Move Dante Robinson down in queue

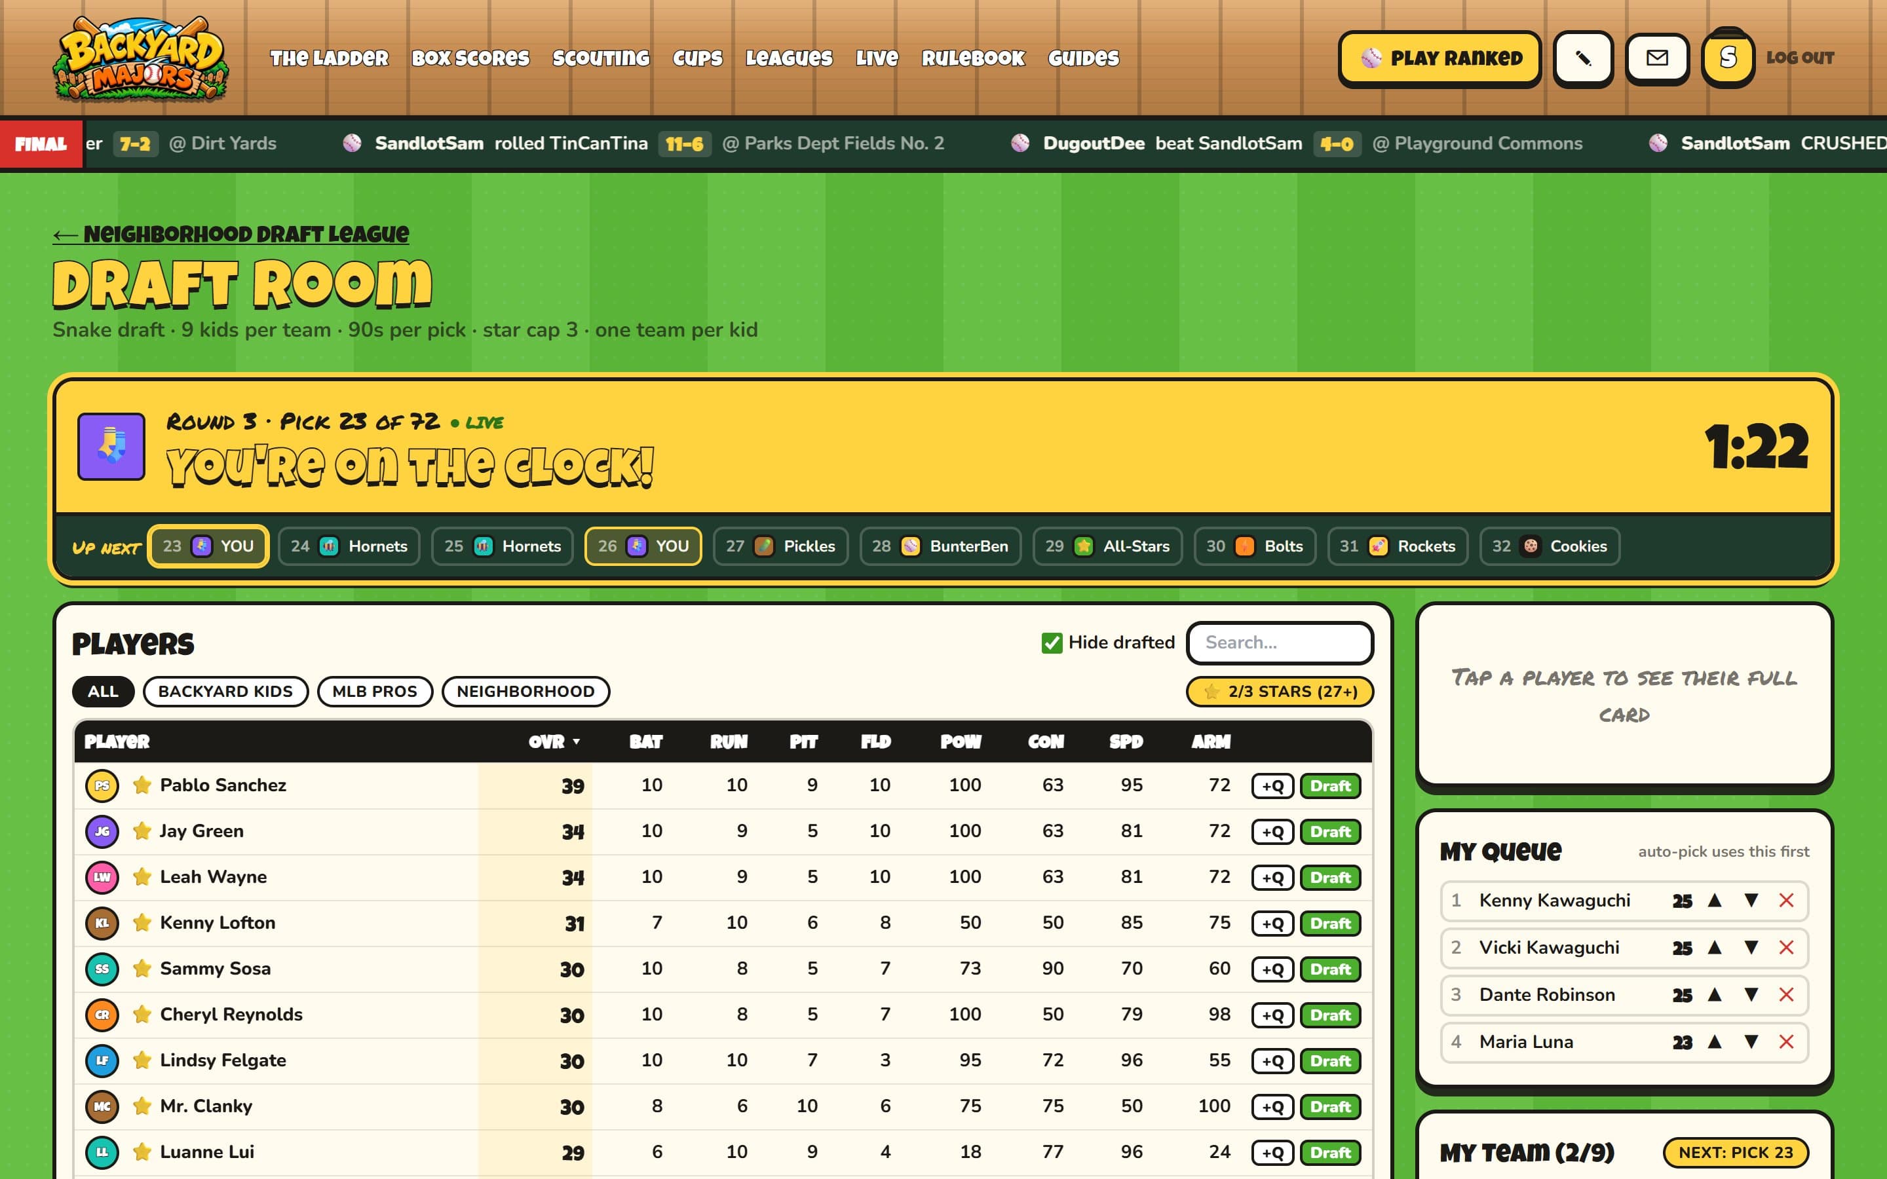click(x=1751, y=995)
